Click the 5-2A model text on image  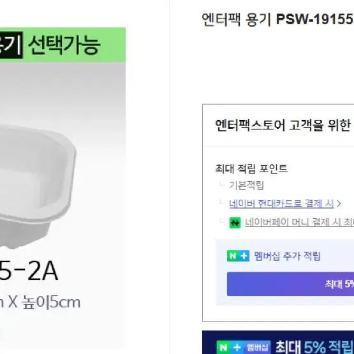tap(29, 270)
